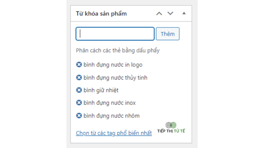This screenshot has width=264, height=148.
Task: Open 'Chọn từ các tag phổ biến nhất' link
Action: pyautogui.click(x=114, y=133)
